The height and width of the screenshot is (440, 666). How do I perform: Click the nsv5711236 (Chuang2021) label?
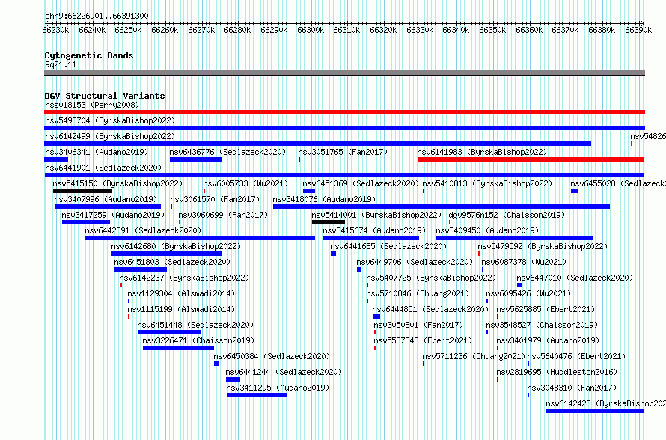pyautogui.click(x=474, y=356)
